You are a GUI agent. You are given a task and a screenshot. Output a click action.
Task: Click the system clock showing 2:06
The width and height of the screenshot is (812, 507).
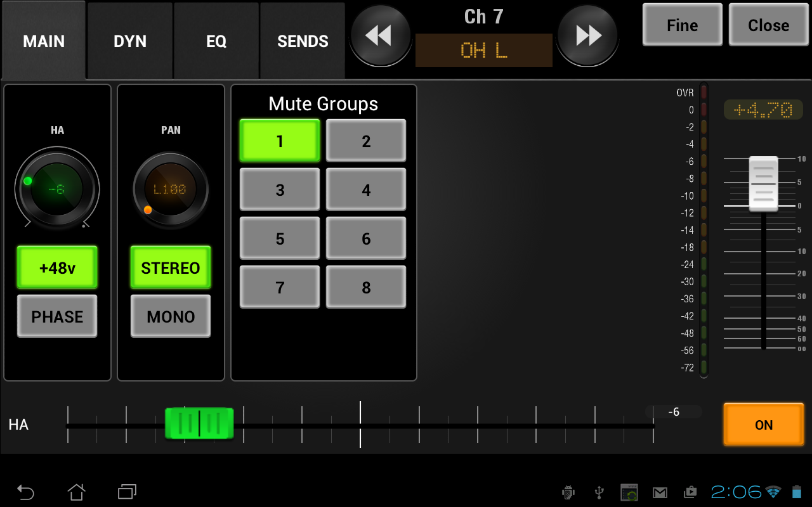tap(736, 492)
